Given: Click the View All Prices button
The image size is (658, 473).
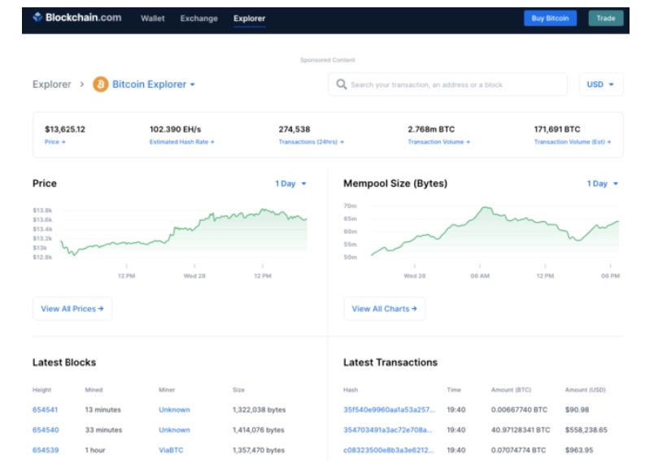Looking at the screenshot, I should 72,309.
